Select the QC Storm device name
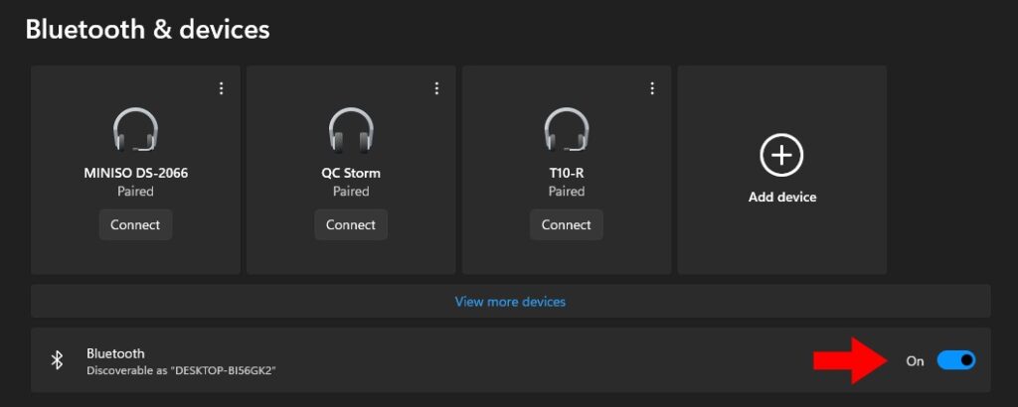1018x407 pixels. pos(351,173)
